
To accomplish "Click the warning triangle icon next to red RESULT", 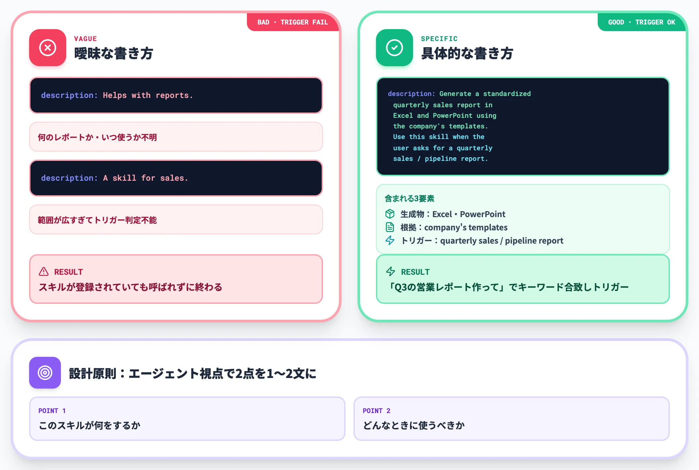I will click(x=44, y=272).
